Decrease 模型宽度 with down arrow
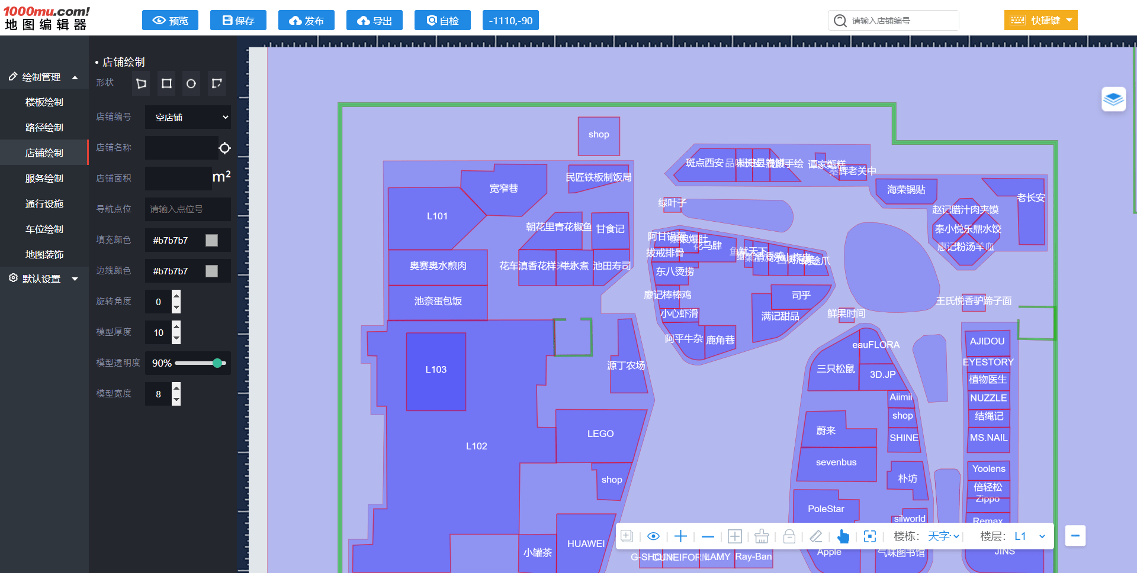This screenshot has width=1137, height=573. [x=176, y=400]
